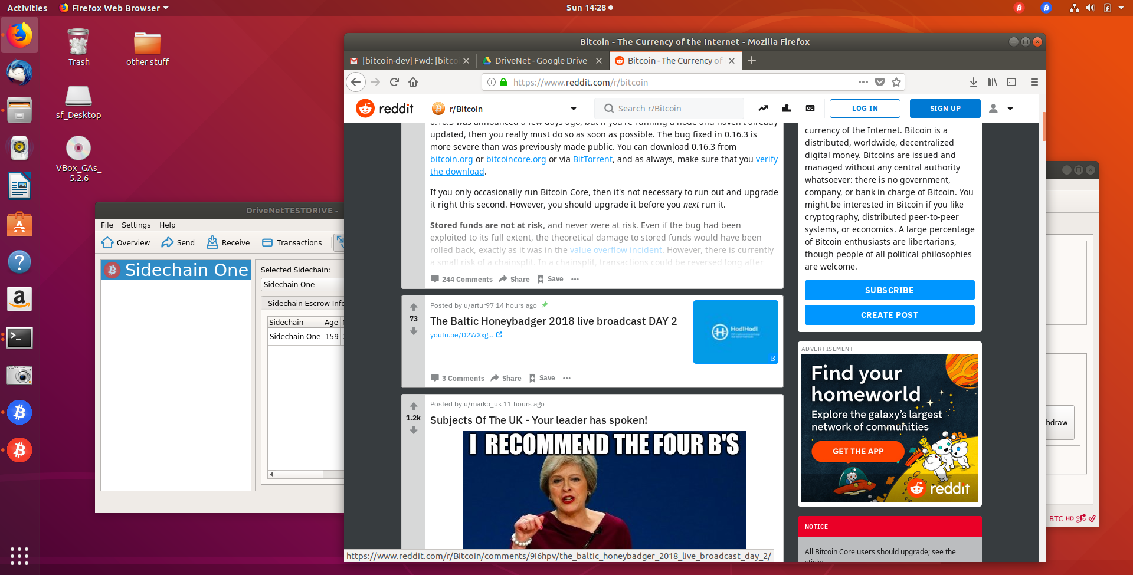This screenshot has width=1133, height=575.
Task: Switch to DriveNet - Google Drive tab
Action: pyautogui.click(x=541, y=61)
